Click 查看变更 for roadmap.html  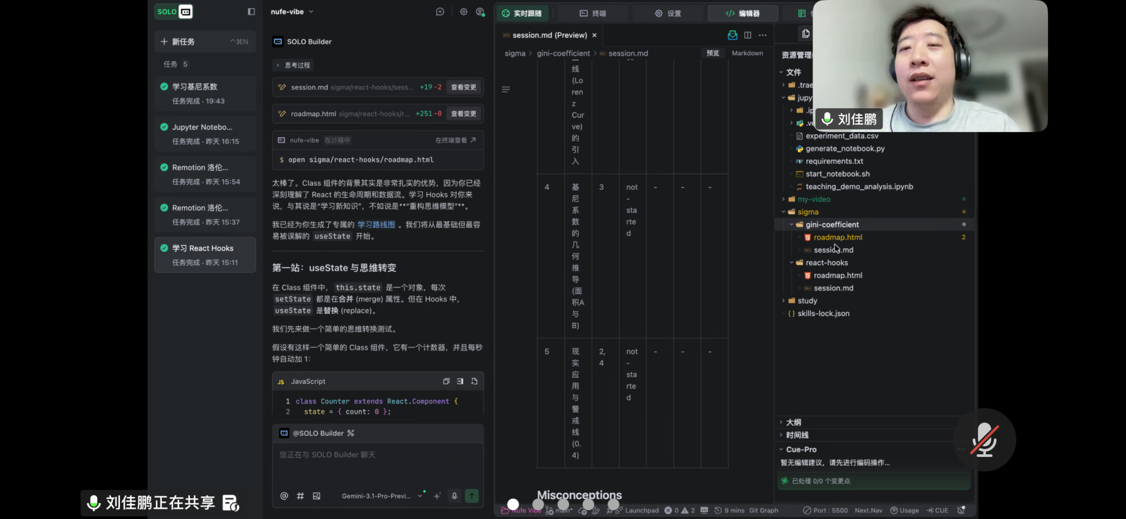pos(463,114)
